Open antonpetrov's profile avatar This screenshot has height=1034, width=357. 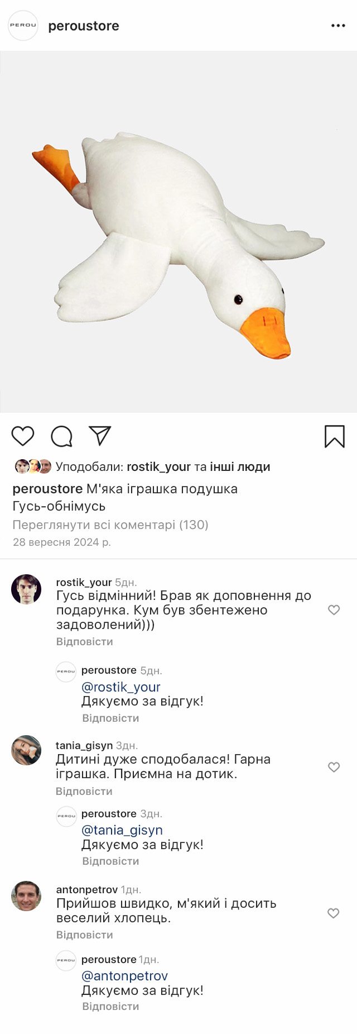(26, 896)
